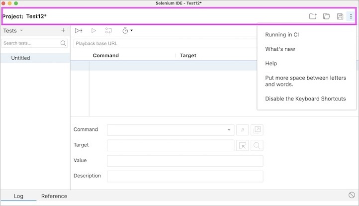Image resolution: width=359 pixels, height=206 pixels.
Task: Run all tests in the suite
Action: pos(79,30)
